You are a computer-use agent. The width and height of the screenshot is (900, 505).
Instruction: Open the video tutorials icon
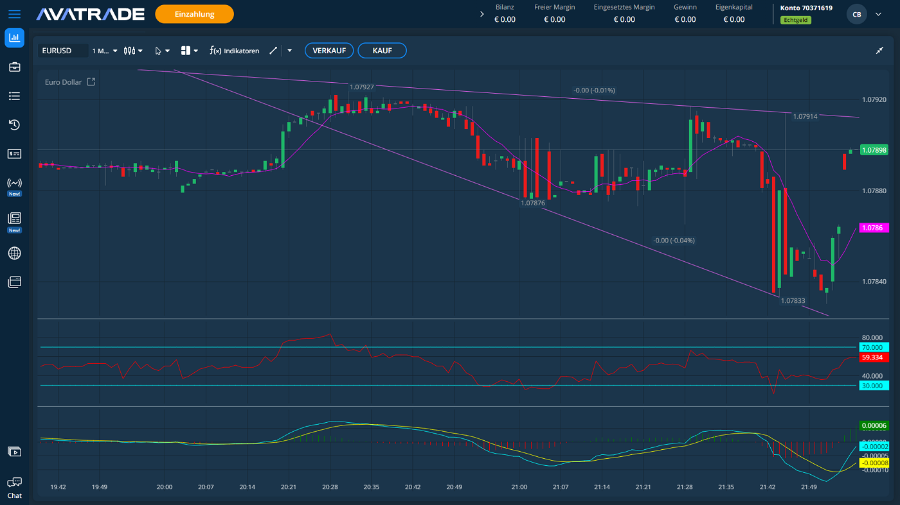coord(14,452)
